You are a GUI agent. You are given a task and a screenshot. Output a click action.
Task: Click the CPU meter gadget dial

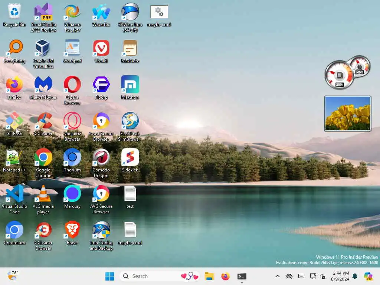click(x=339, y=75)
